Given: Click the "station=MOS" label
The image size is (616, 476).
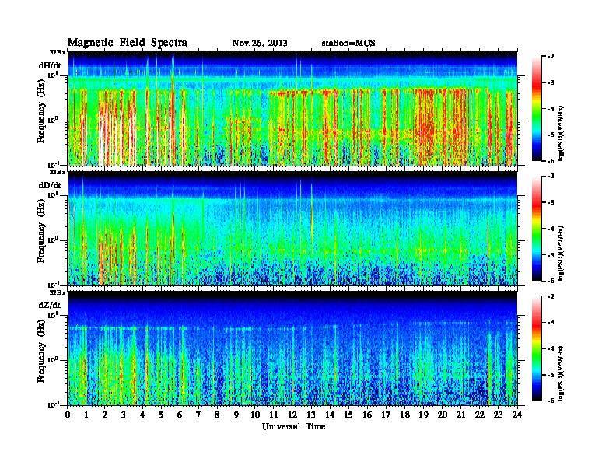Looking at the screenshot, I should point(348,44).
